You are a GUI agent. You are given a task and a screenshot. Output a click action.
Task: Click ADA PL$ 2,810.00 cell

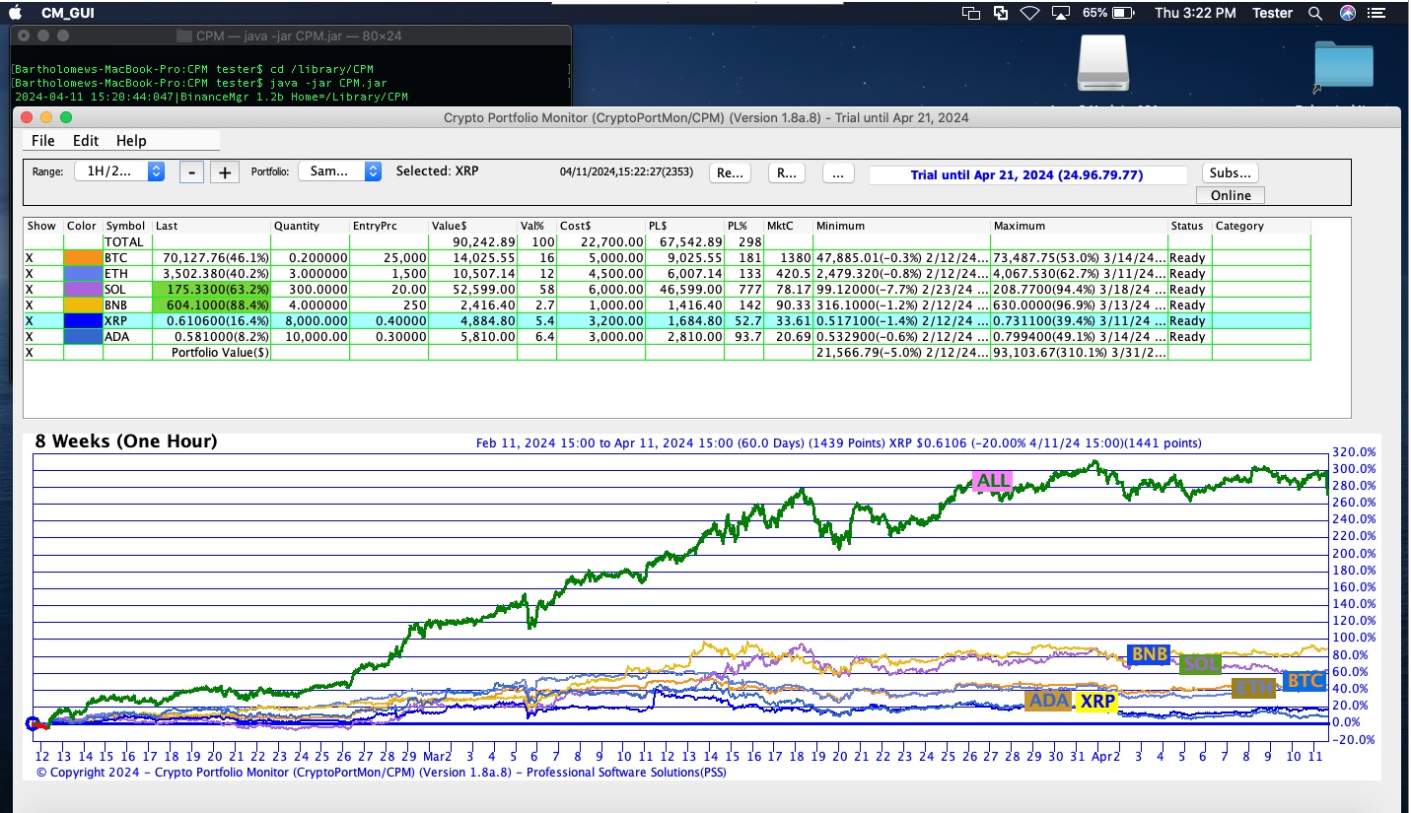(x=684, y=336)
